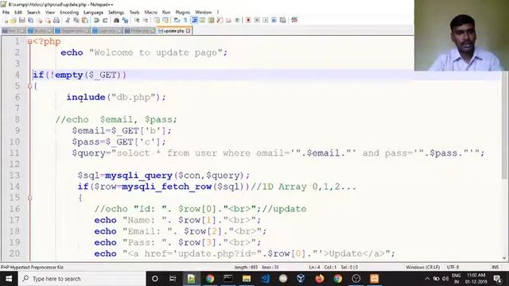Show hidden tray icons with the chevron

point(427,279)
